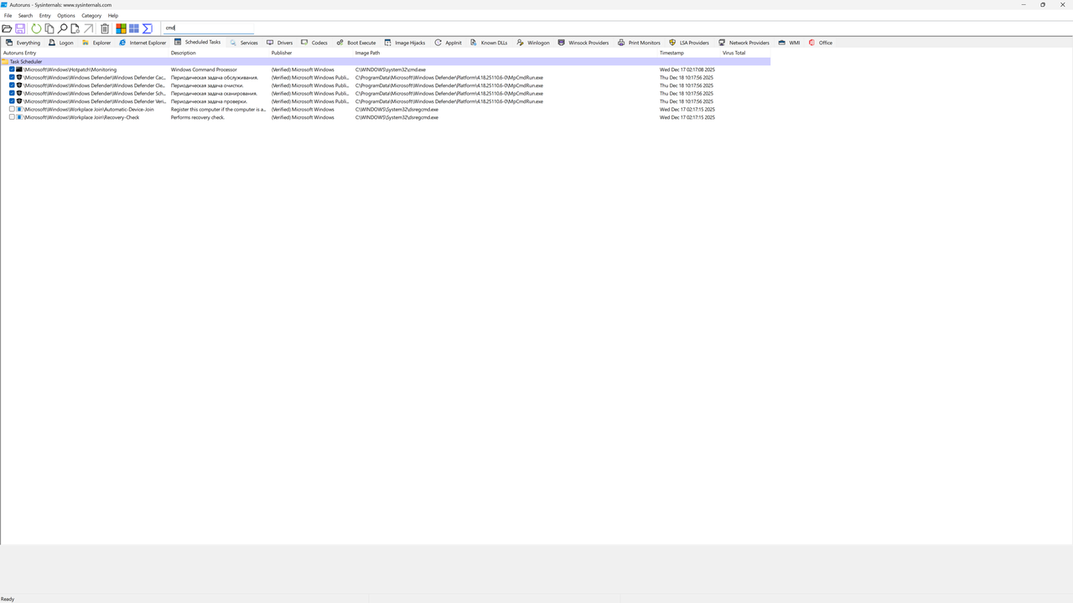This screenshot has width=1073, height=603.
Task: Hide Microsoft entries using the Microsoft logo icon
Action: 121,28
